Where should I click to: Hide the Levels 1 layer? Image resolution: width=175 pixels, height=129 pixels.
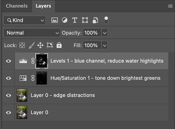pyautogui.click(x=9, y=61)
